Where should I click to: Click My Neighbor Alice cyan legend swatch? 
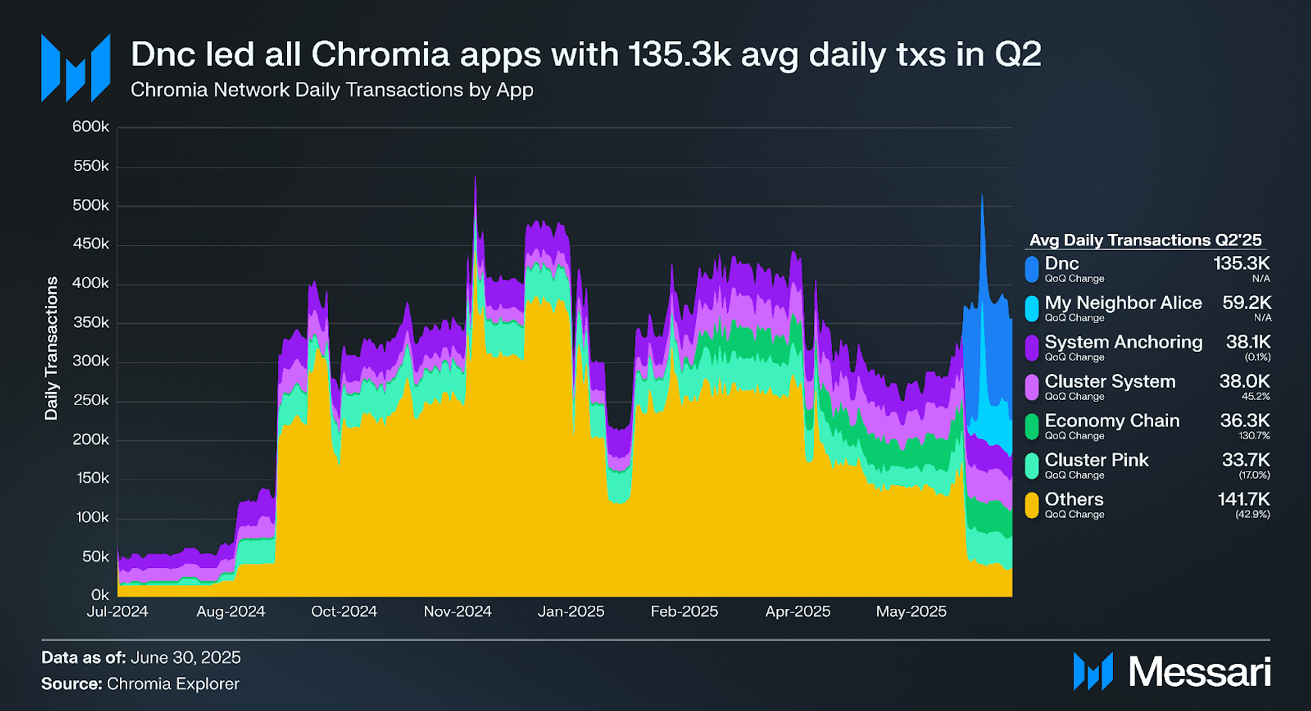click(x=1032, y=308)
